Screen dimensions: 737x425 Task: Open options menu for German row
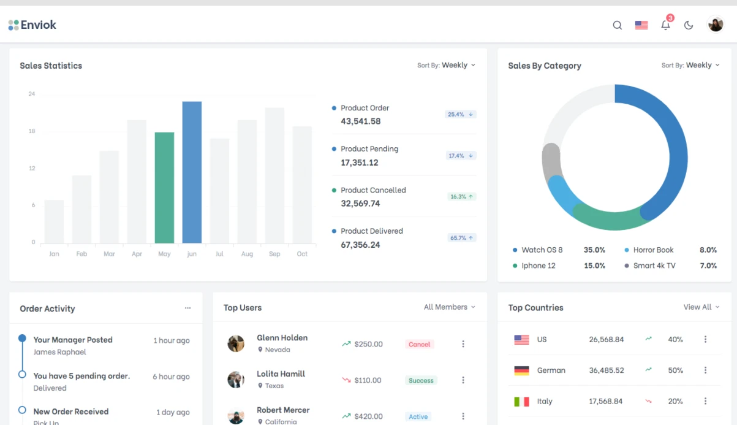[x=705, y=370]
